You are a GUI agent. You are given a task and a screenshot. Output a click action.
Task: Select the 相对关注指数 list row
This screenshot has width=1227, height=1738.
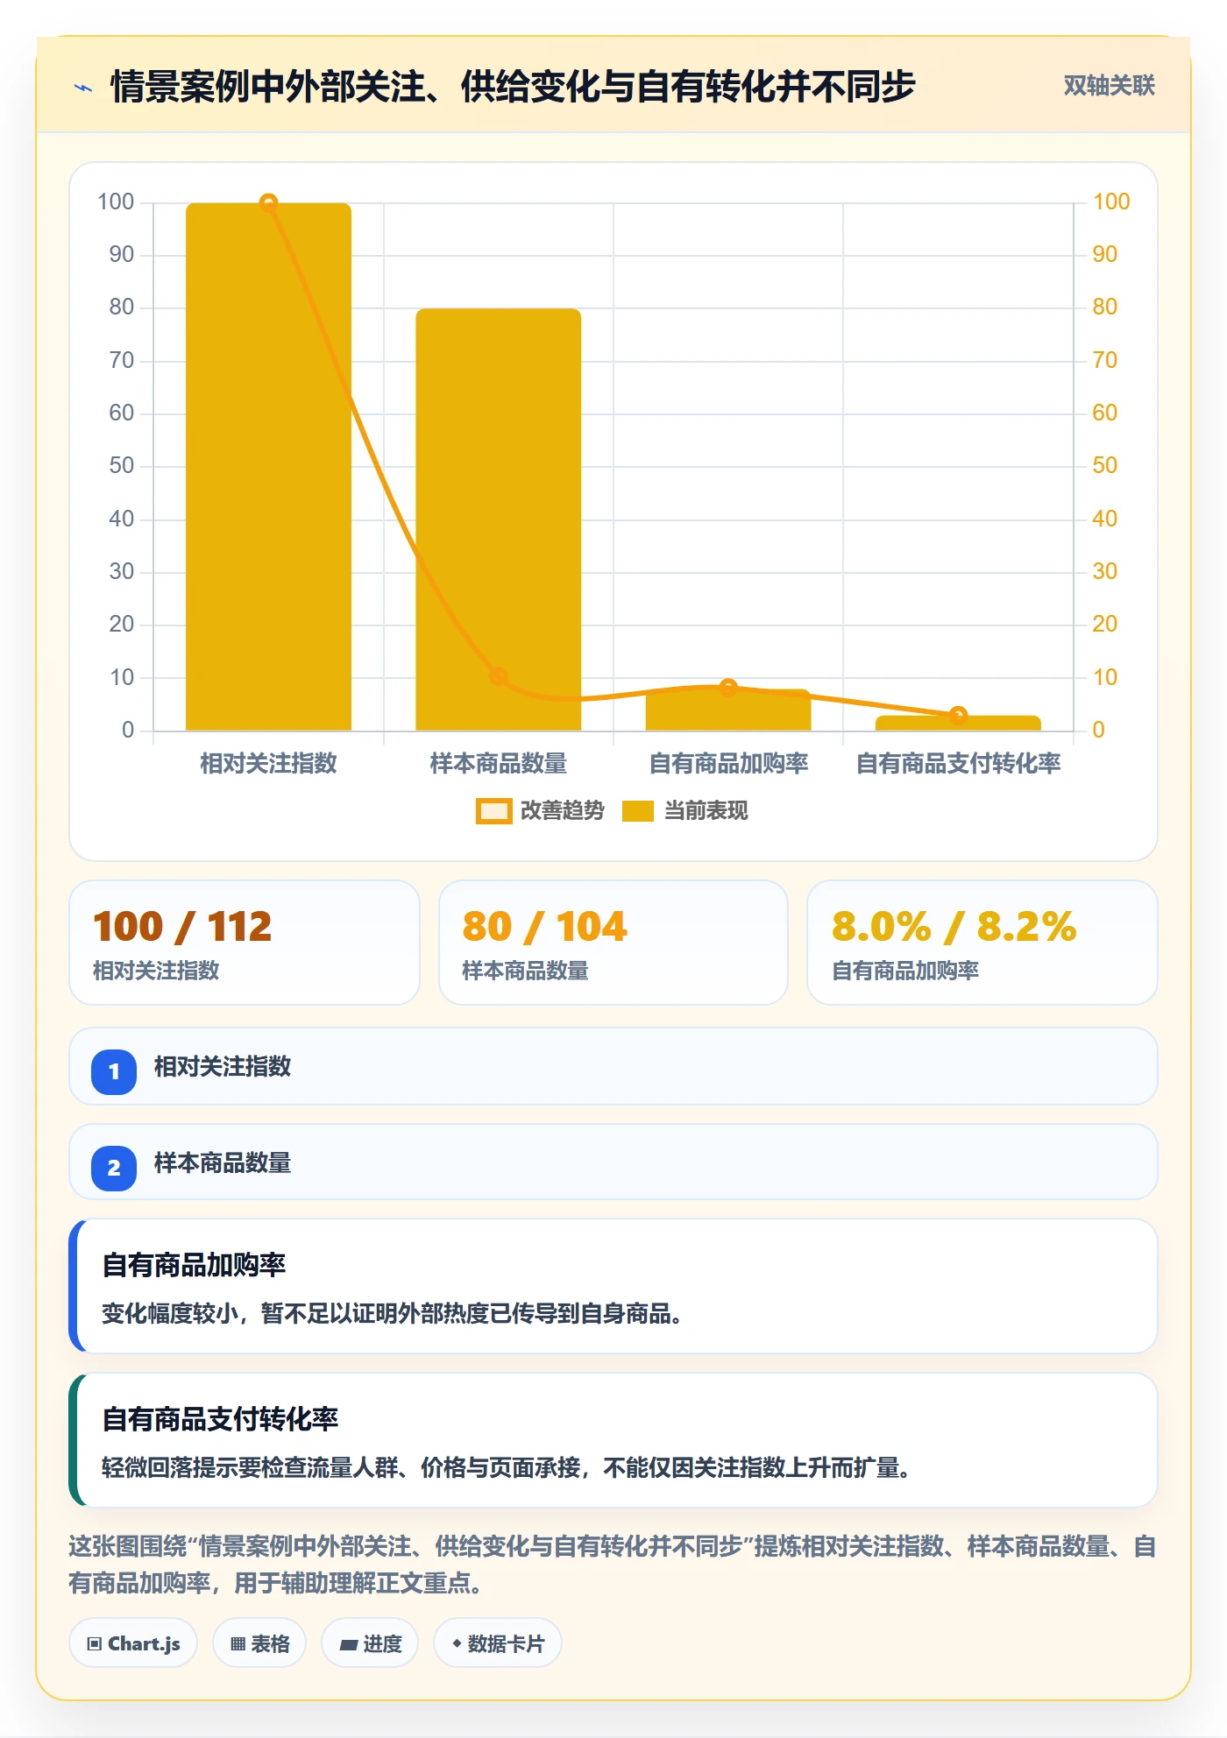(x=613, y=1066)
